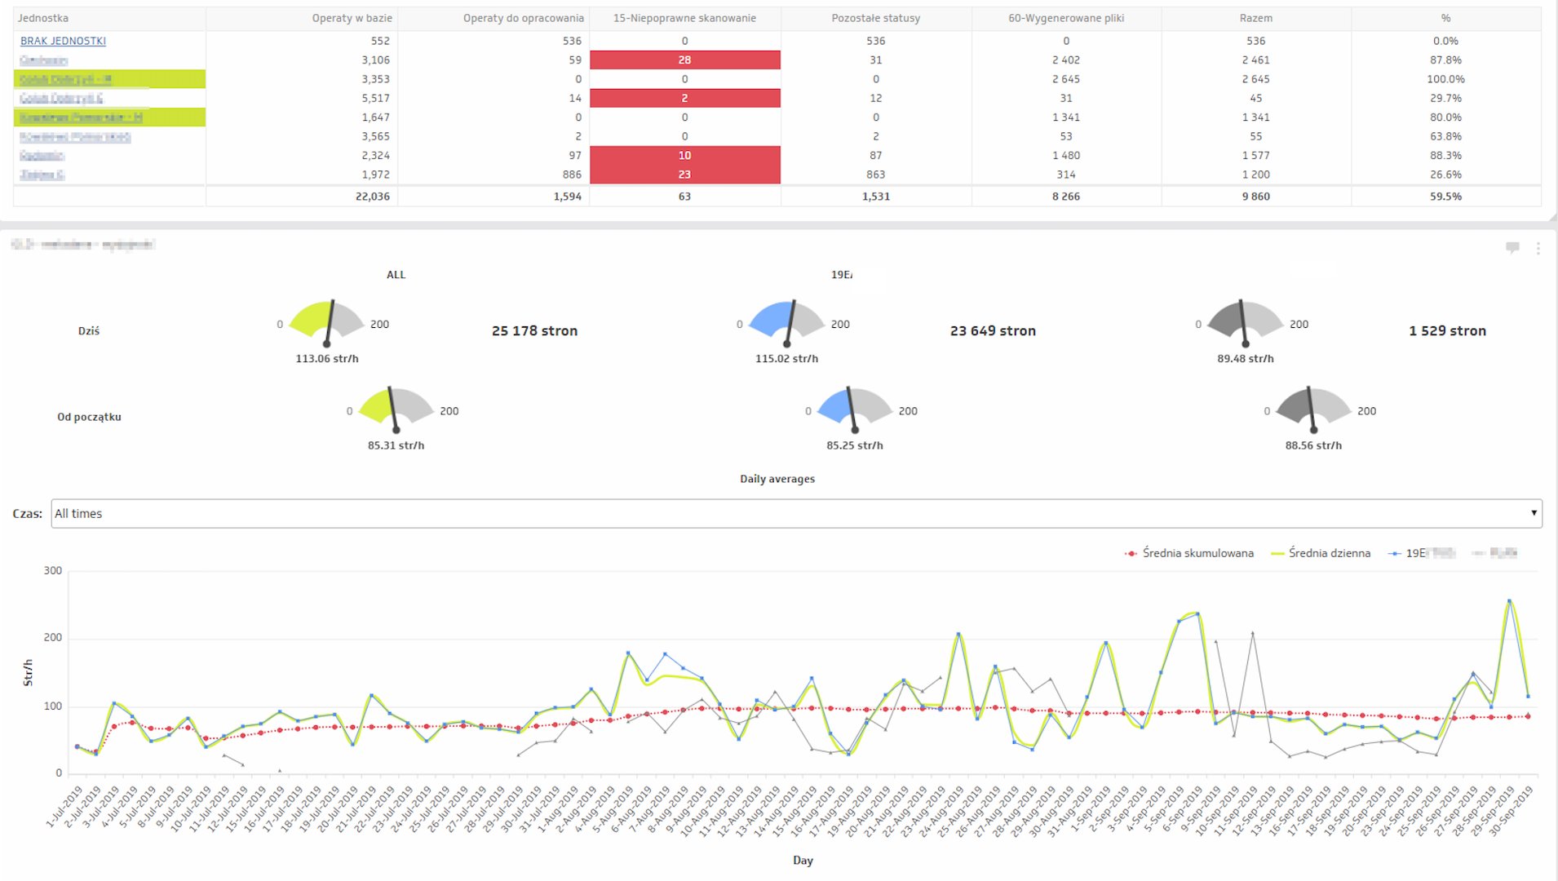Click the green 85.31 str/h gauge
The image size is (1558, 881).
(396, 409)
